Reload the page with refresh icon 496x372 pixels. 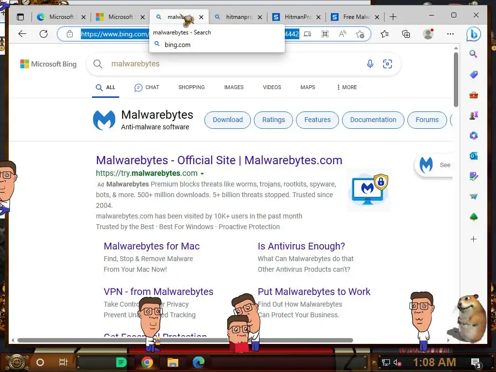[44, 34]
